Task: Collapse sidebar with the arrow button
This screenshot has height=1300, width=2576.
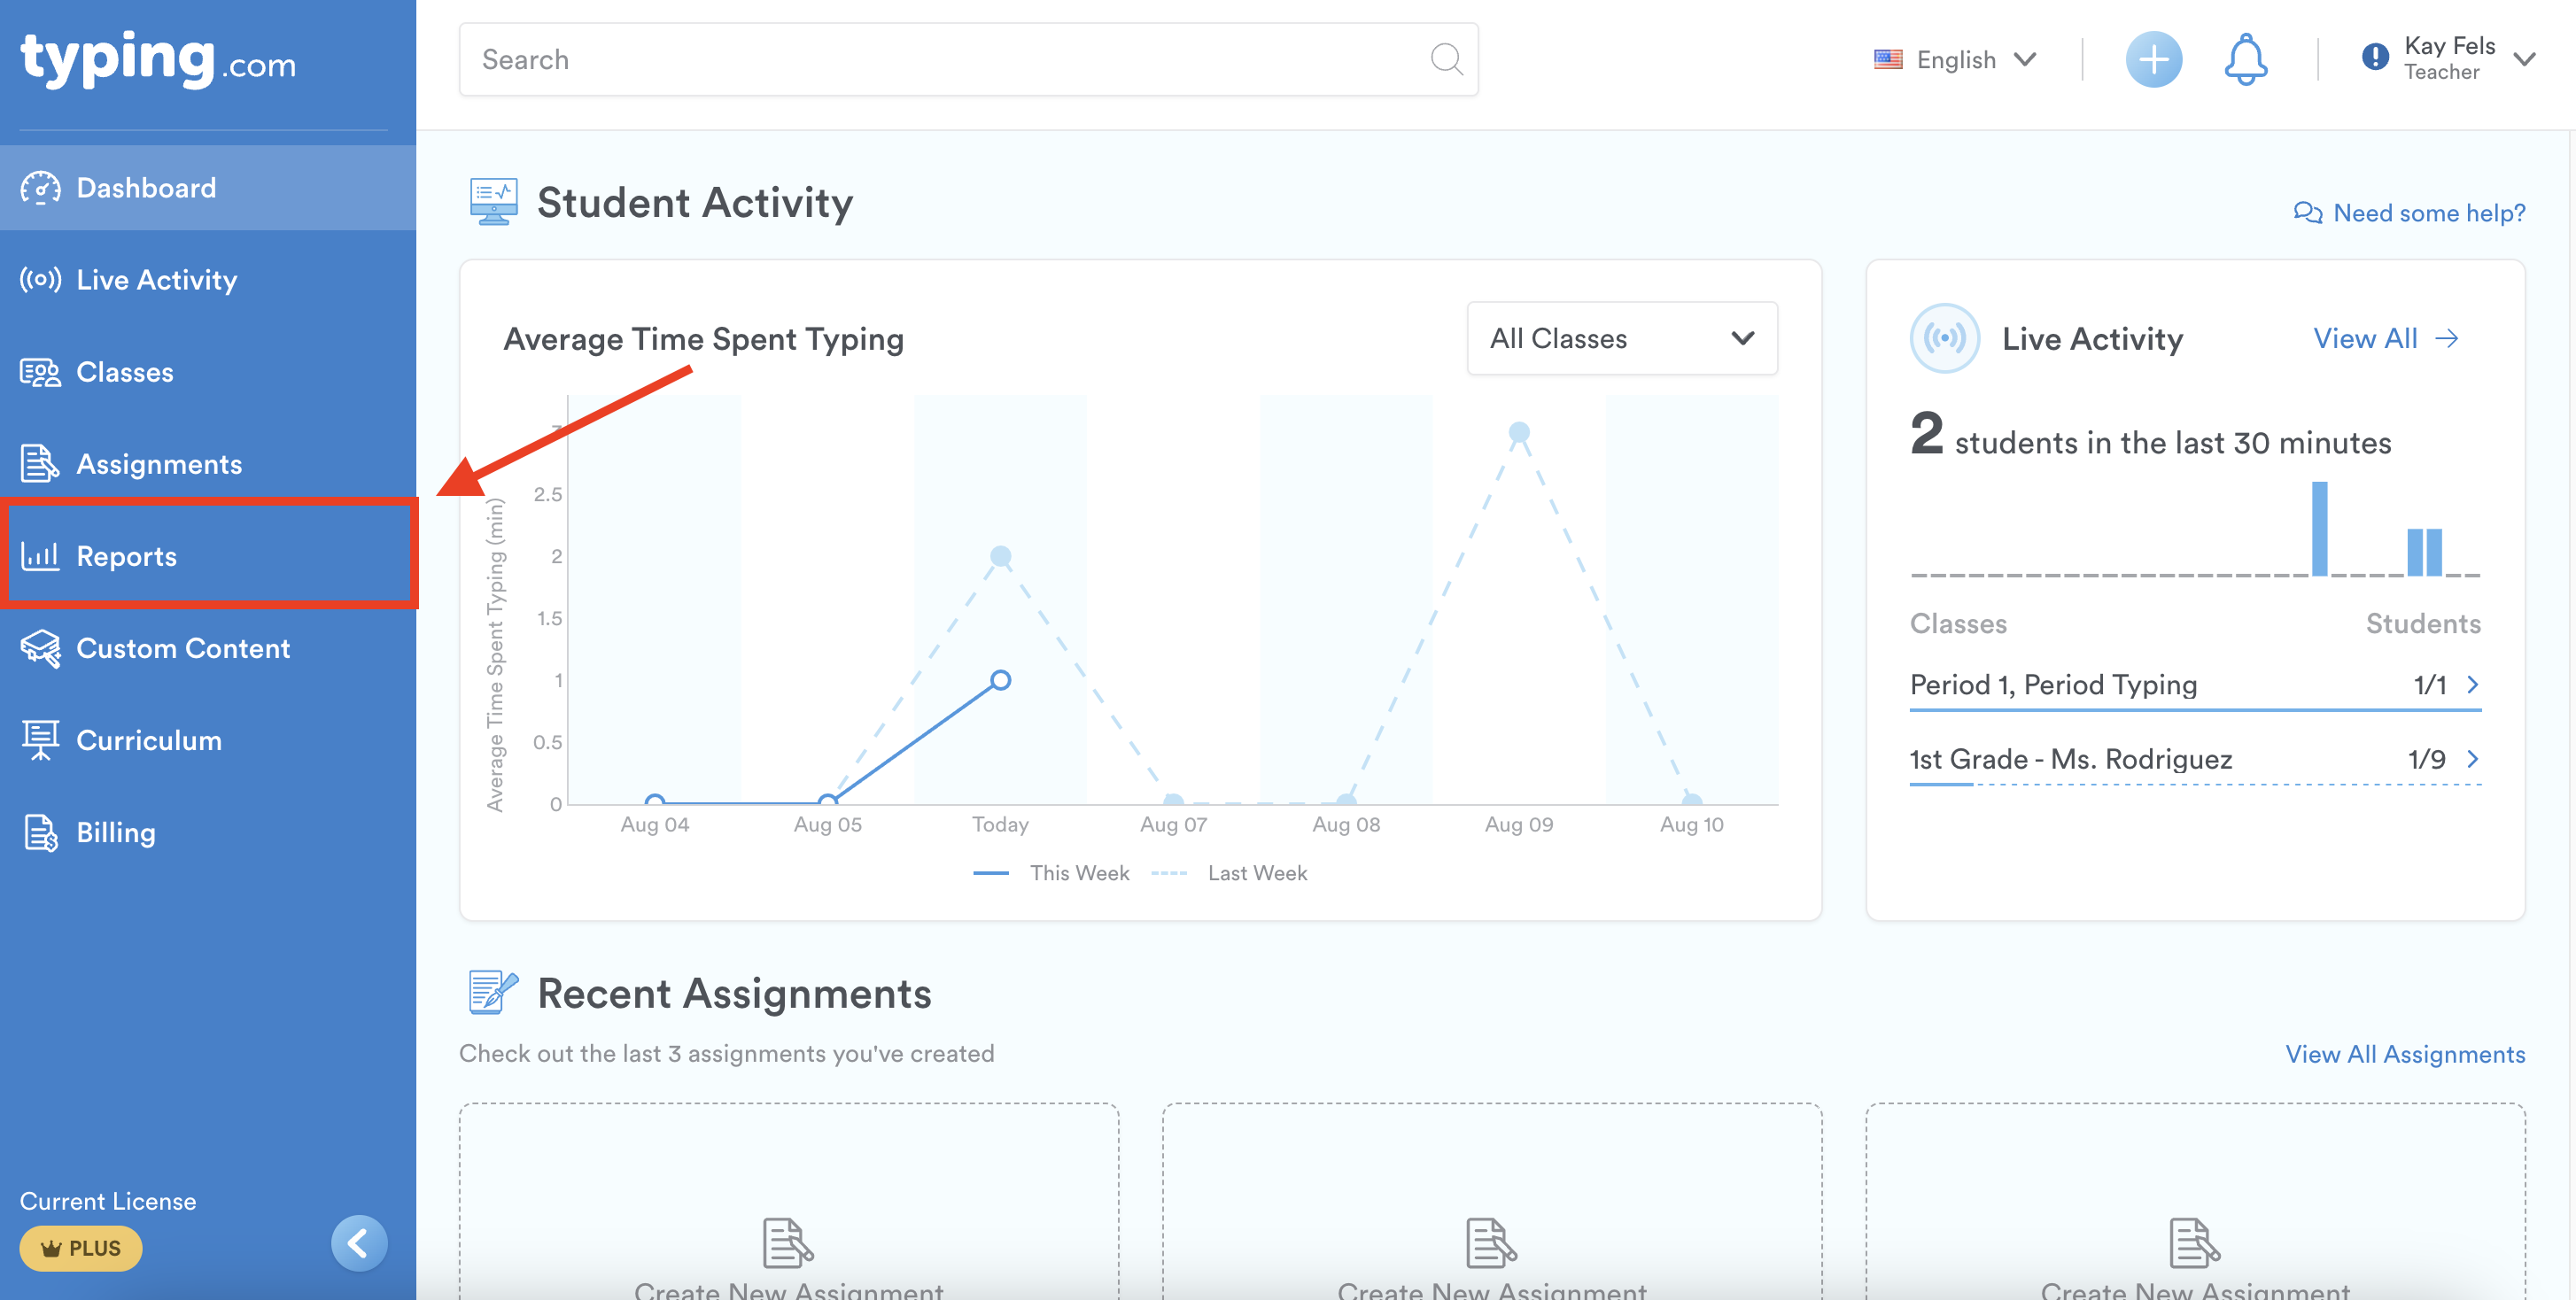Action: click(x=359, y=1243)
